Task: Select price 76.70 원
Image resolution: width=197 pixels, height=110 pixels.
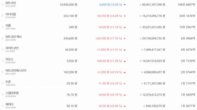Action: [x=72, y=95]
